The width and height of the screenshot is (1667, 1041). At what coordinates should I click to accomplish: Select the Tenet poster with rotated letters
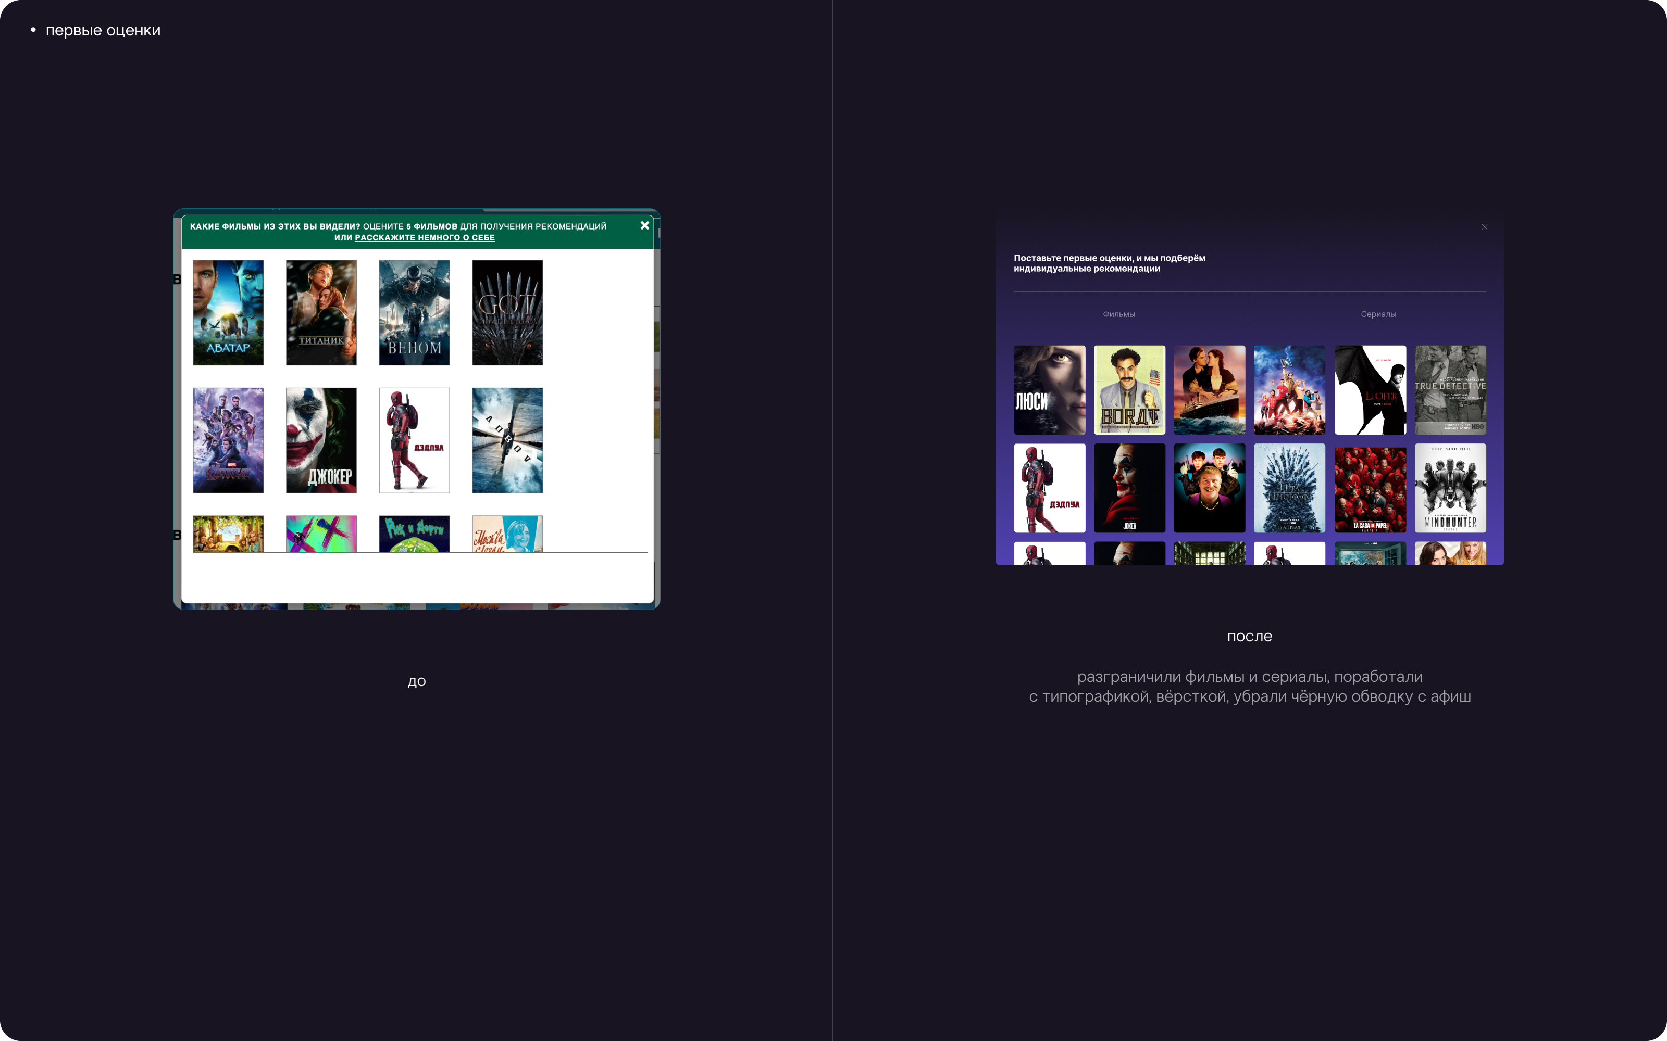507,441
